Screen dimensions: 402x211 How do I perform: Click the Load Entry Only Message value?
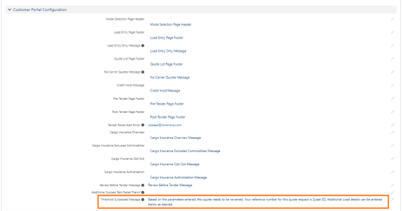click(x=168, y=51)
